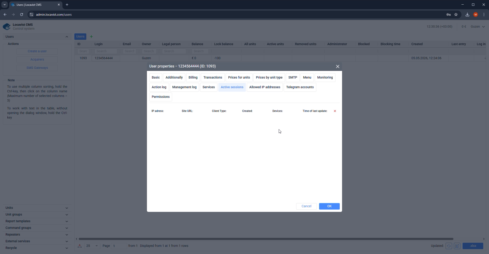Expand the Unit groups section
This screenshot has height=254, width=489.
tap(37, 214)
